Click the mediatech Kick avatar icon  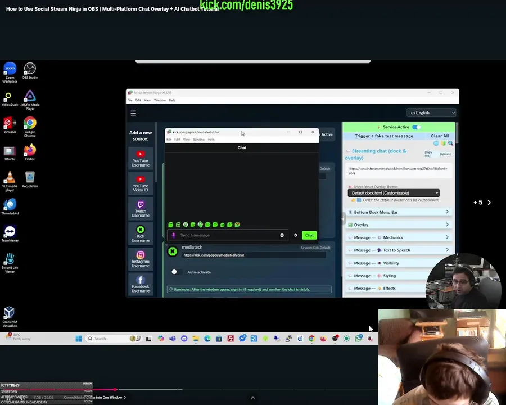[173, 251]
